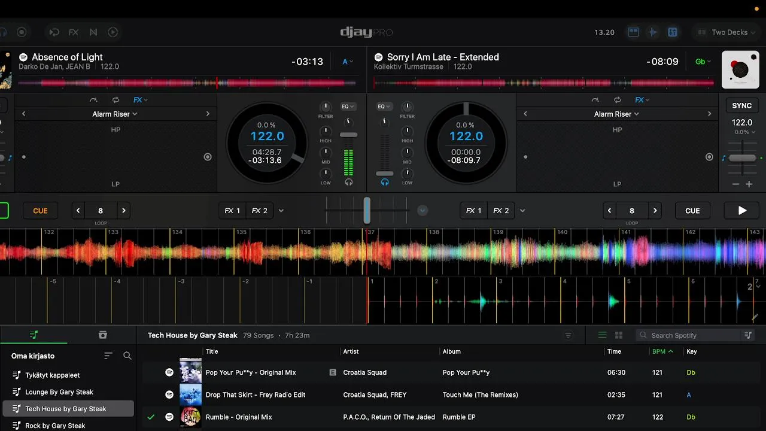Screen dimensions: 766x431
Task: Open right channel EQ dropdown
Action: click(384, 107)
